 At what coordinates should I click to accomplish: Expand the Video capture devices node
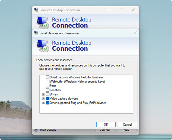pos(43,99)
